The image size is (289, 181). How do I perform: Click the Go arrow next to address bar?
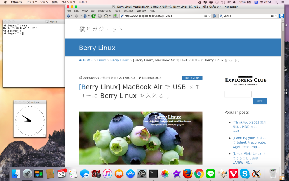[x=215, y=16]
